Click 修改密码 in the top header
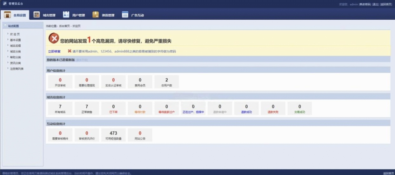This screenshot has height=175, width=395. pyautogui.click(x=365, y=4)
